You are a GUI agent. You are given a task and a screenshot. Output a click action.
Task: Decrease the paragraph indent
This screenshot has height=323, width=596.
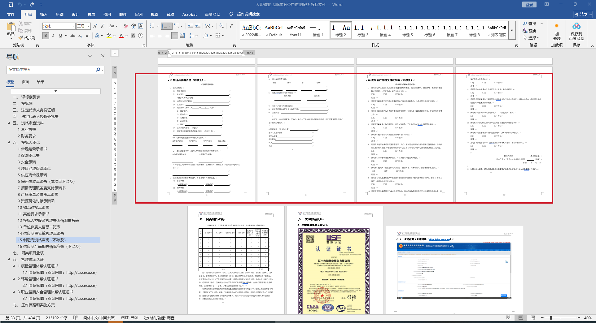[x=191, y=26]
